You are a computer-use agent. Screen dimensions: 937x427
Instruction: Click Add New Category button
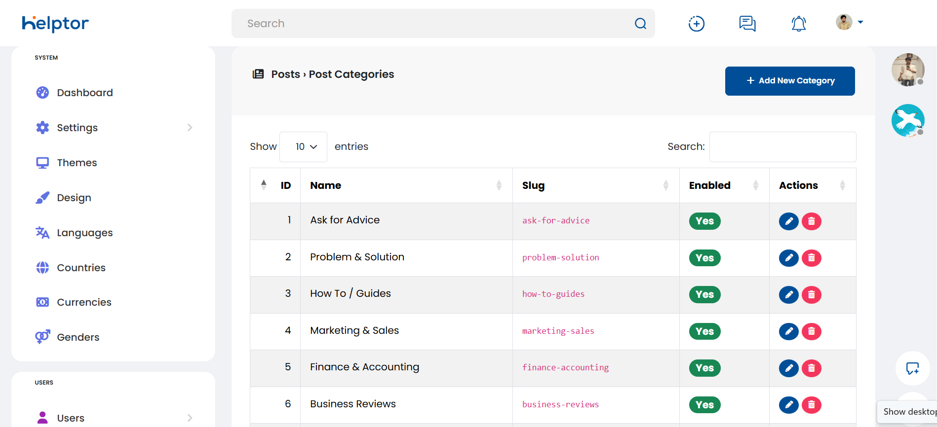tap(790, 81)
